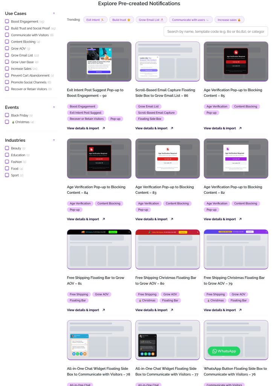Tick the Boost Engagement checkbox
The image size is (278, 386).
(x=7, y=21)
